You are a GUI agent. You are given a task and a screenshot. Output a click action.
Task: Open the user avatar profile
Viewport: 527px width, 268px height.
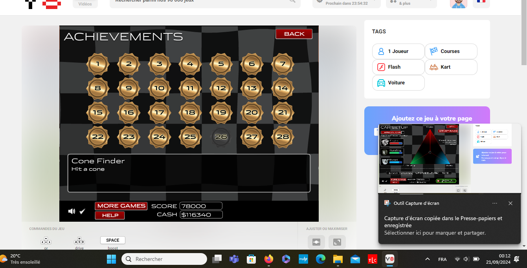(x=459, y=4)
